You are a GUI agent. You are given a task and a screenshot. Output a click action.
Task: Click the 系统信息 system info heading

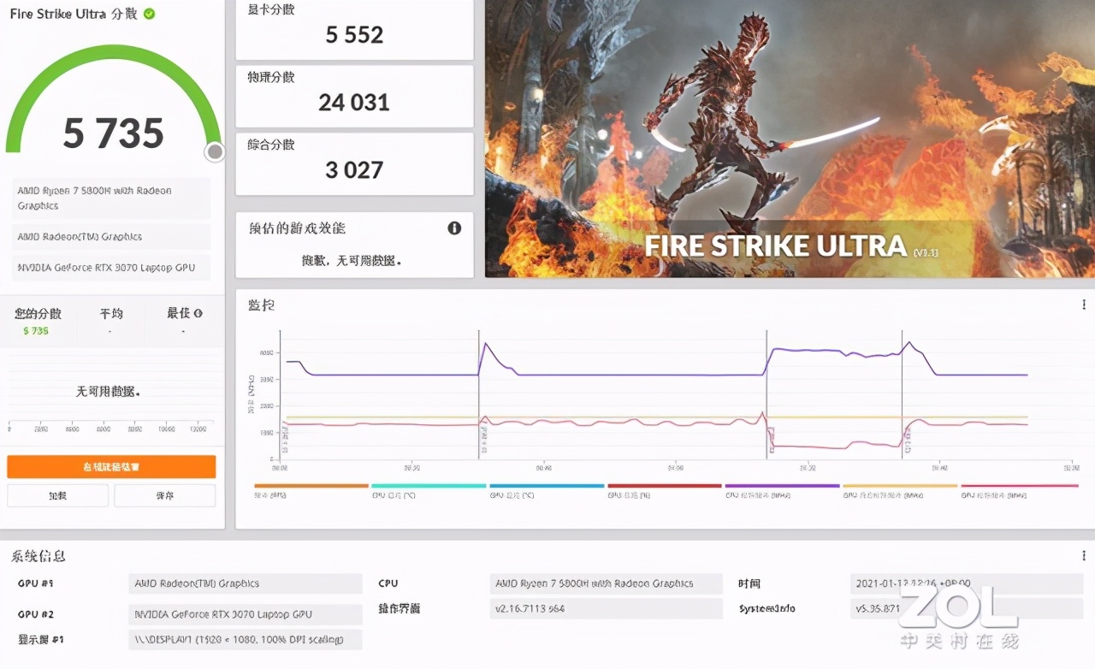[x=38, y=556]
